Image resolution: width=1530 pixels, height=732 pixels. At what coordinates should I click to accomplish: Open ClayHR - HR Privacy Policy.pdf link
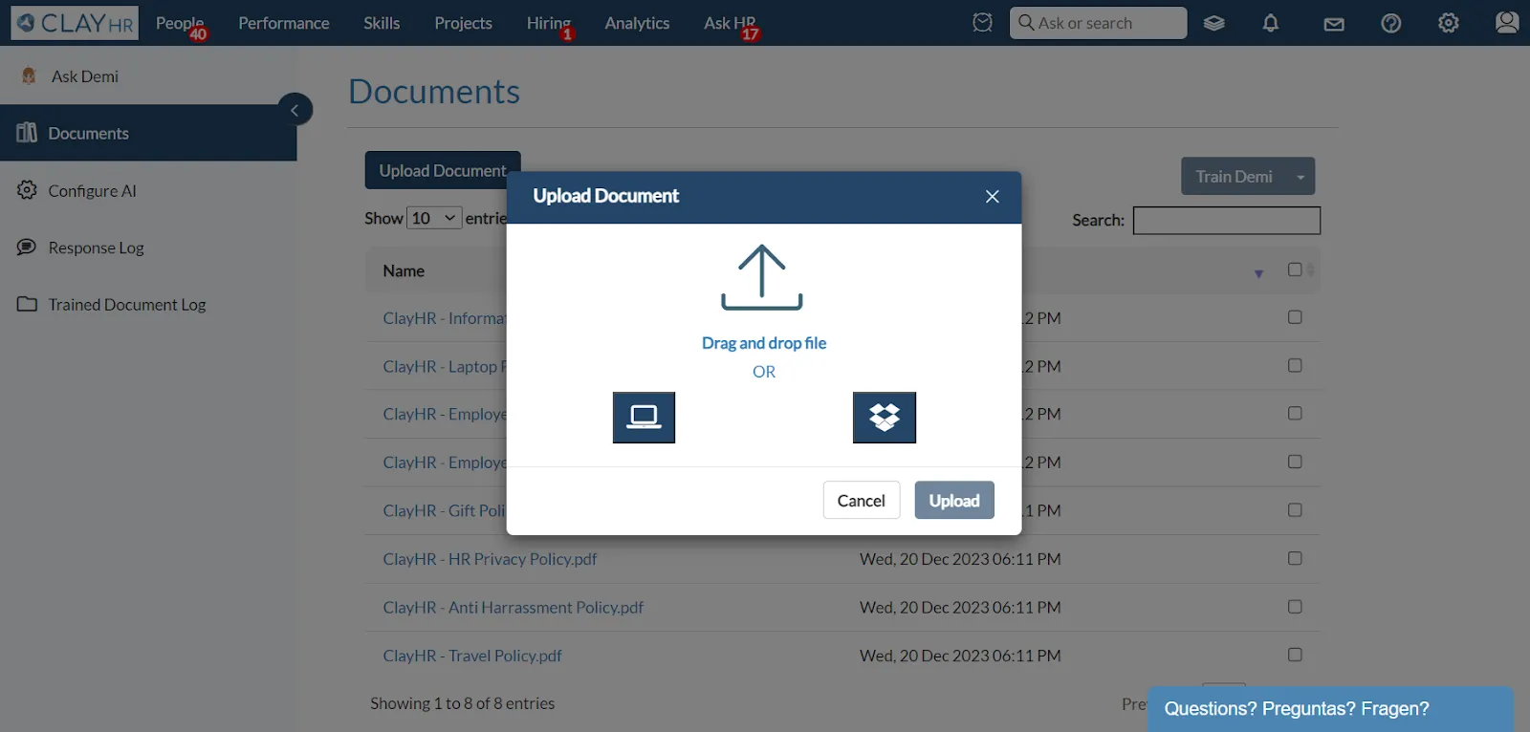click(x=490, y=559)
